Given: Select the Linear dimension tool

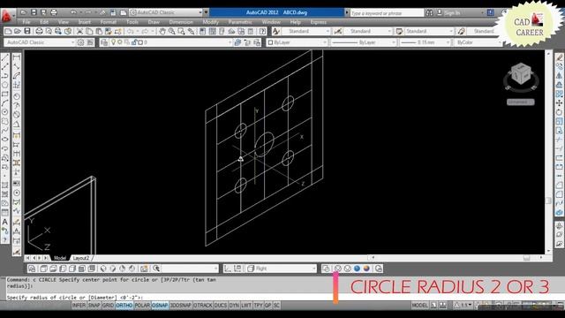Looking at the screenshot, I should (17, 57).
